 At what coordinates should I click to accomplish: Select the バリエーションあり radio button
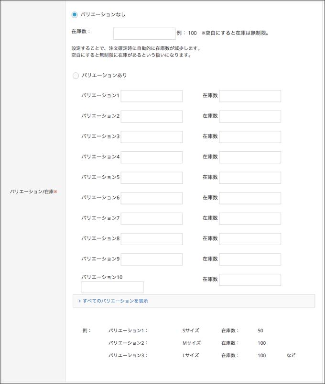[x=76, y=76]
